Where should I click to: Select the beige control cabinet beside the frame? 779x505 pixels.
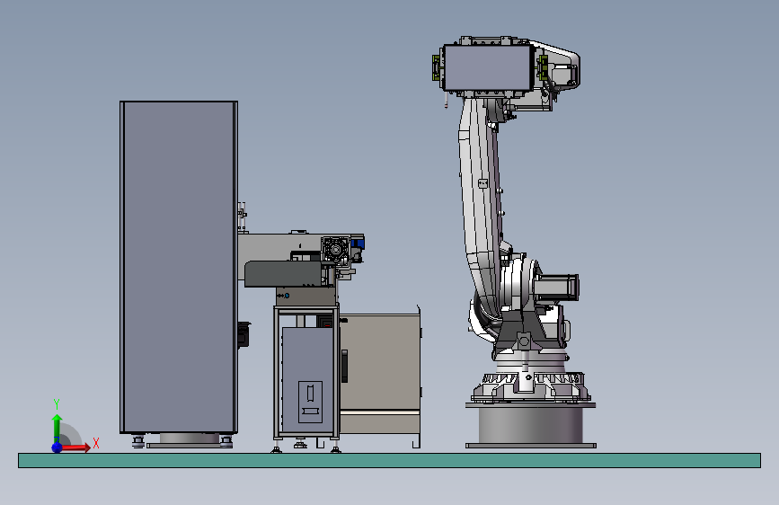tap(380, 373)
